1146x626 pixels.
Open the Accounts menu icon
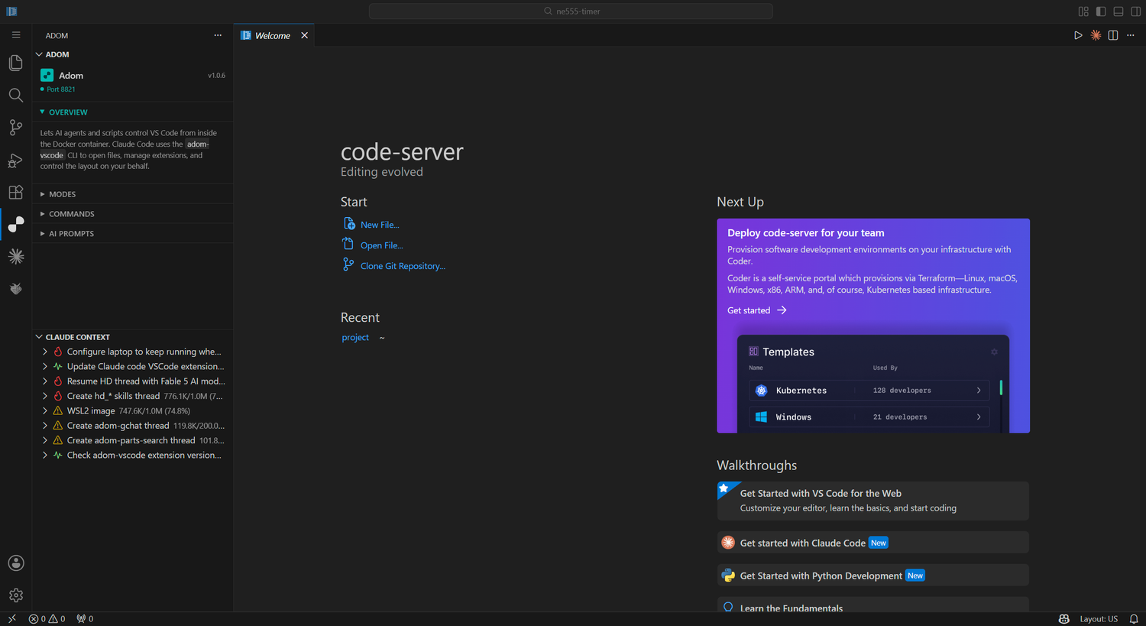(16, 563)
